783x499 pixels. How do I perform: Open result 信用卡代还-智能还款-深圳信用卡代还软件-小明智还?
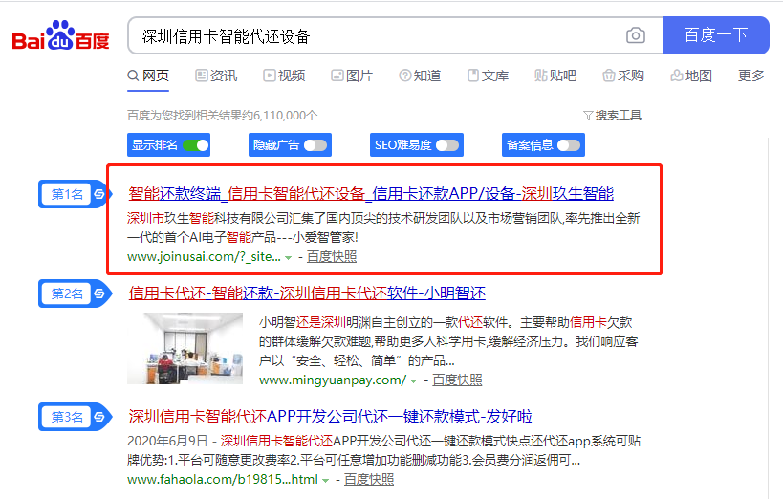click(x=307, y=293)
